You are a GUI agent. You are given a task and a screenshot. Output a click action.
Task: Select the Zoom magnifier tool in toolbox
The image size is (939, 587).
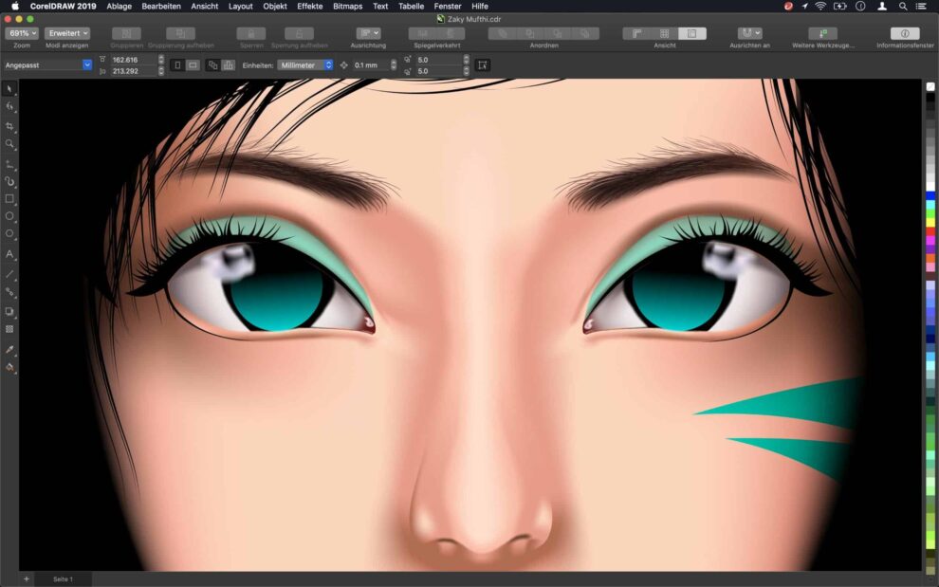click(x=9, y=144)
